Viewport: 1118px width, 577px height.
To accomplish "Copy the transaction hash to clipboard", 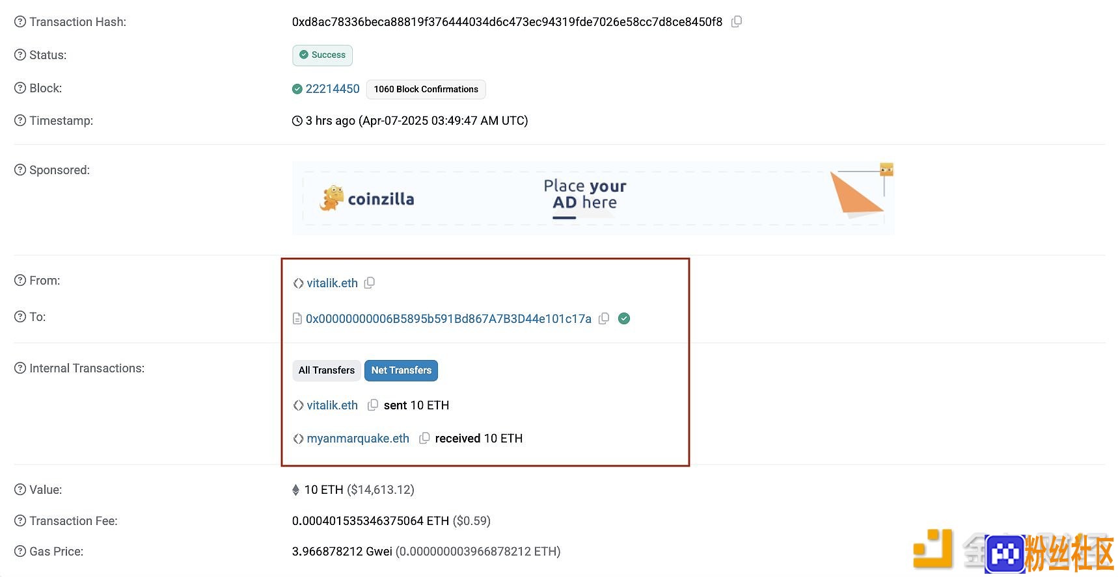I will [737, 21].
